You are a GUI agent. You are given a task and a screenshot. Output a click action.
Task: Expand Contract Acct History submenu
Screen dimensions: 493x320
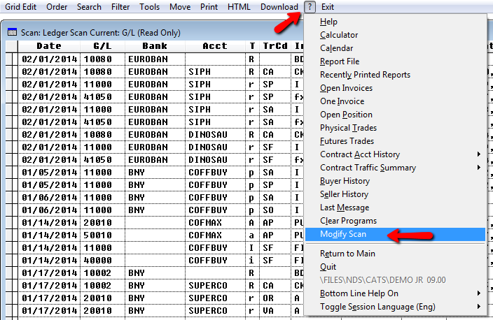coord(395,154)
